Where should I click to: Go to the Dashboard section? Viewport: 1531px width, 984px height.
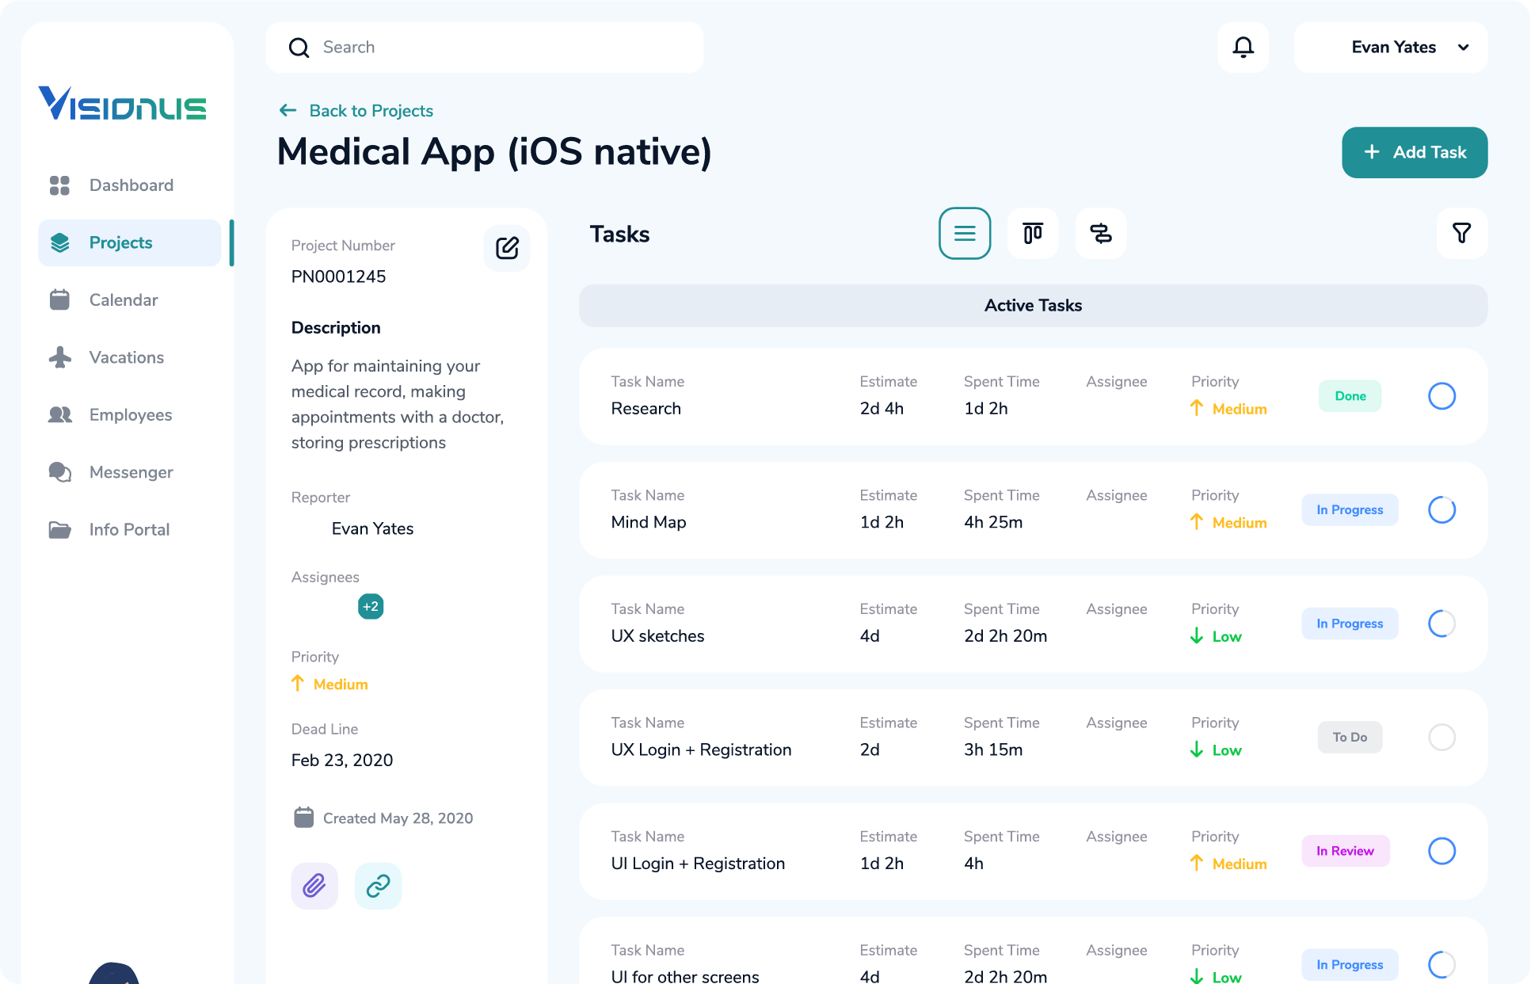click(131, 185)
